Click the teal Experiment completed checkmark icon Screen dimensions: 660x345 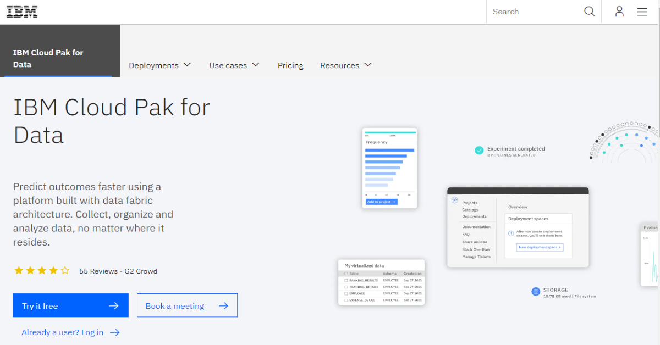point(479,150)
